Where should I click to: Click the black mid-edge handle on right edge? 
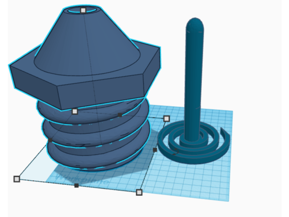tap(155, 150)
